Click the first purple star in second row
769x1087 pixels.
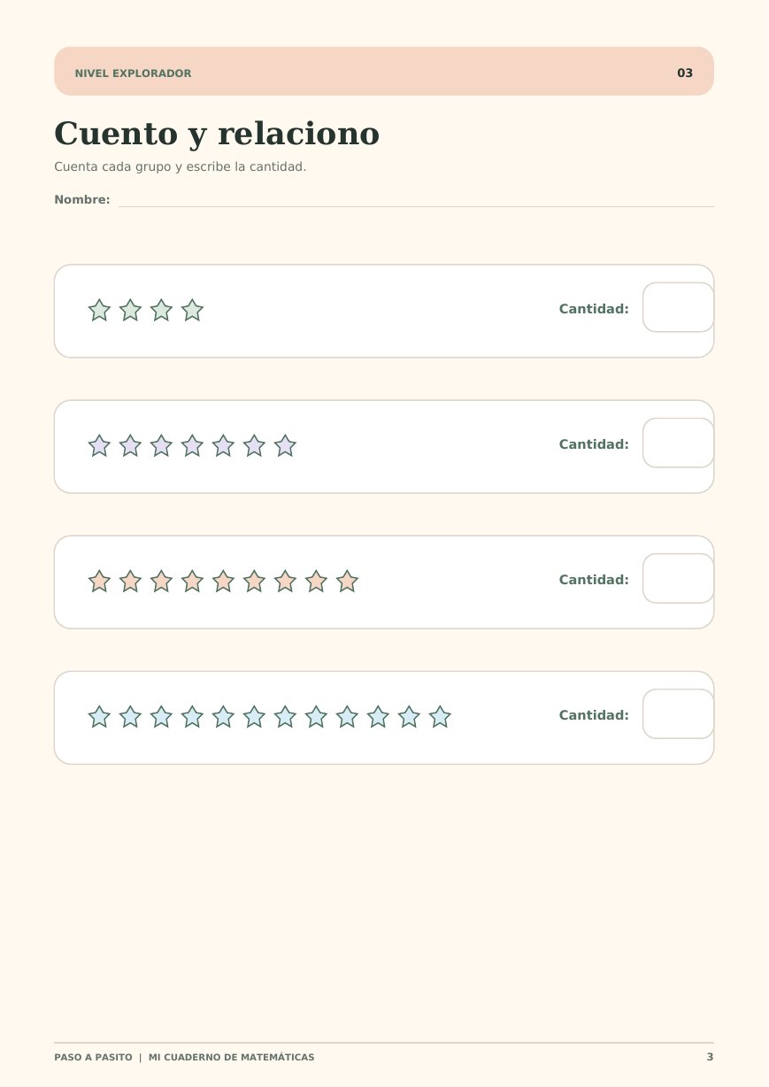pos(99,446)
